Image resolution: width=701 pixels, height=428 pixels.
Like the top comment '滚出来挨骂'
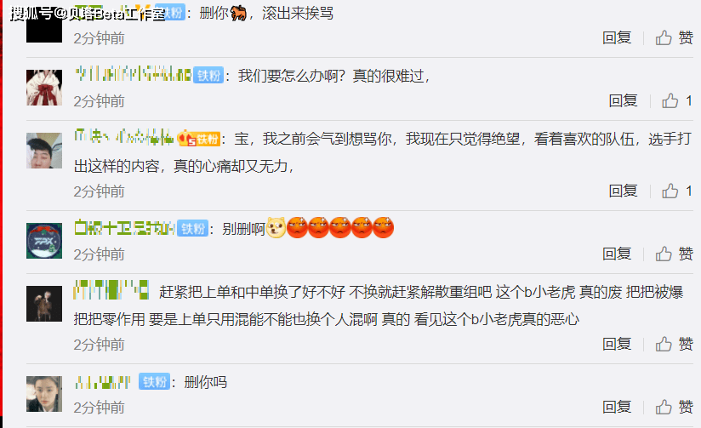(674, 38)
